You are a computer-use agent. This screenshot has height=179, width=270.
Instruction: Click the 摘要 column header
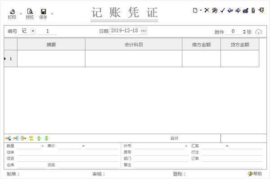coord(51,45)
